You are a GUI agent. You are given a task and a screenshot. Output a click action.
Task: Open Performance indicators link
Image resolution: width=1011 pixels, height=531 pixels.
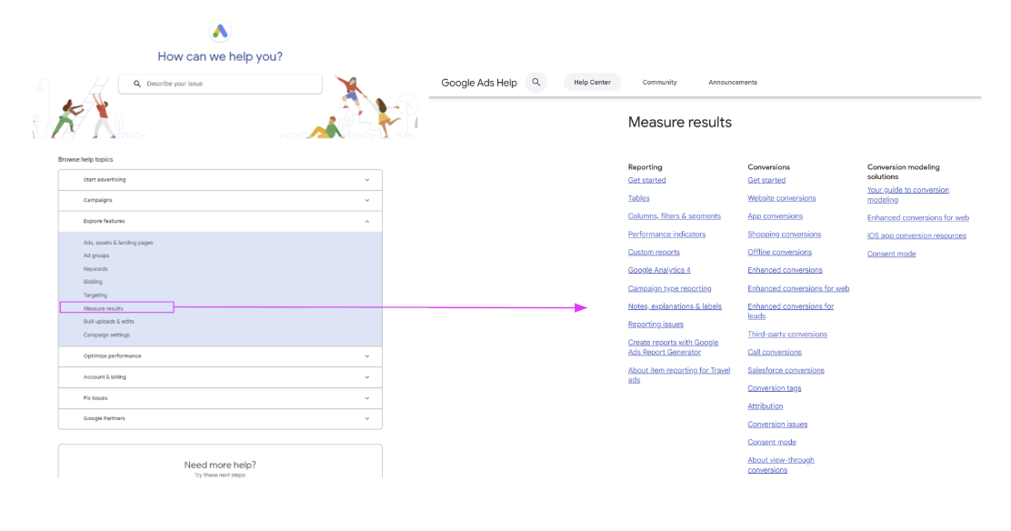pos(666,235)
